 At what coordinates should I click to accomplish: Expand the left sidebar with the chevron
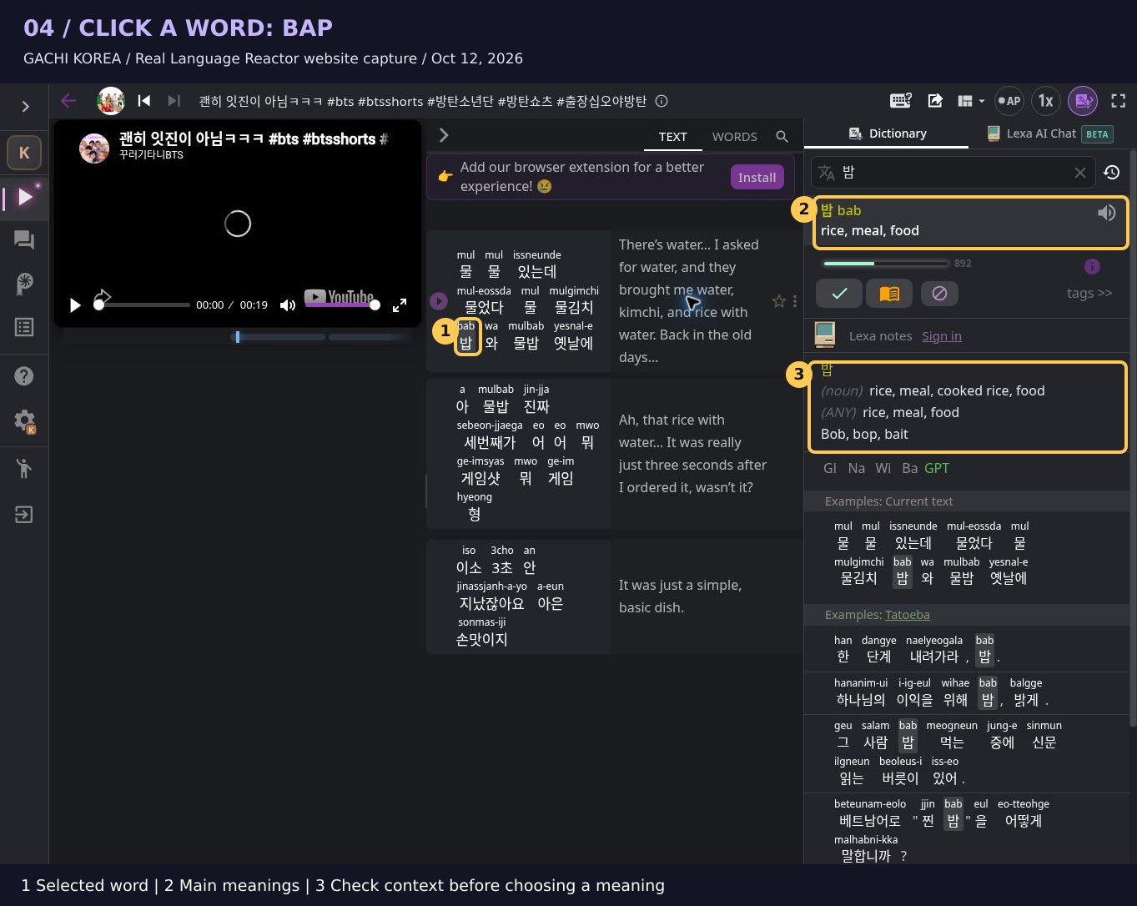[25, 106]
